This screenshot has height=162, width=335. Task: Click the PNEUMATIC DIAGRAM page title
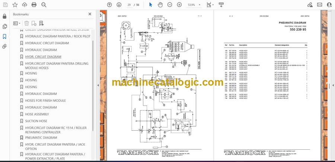coord(292,23)
